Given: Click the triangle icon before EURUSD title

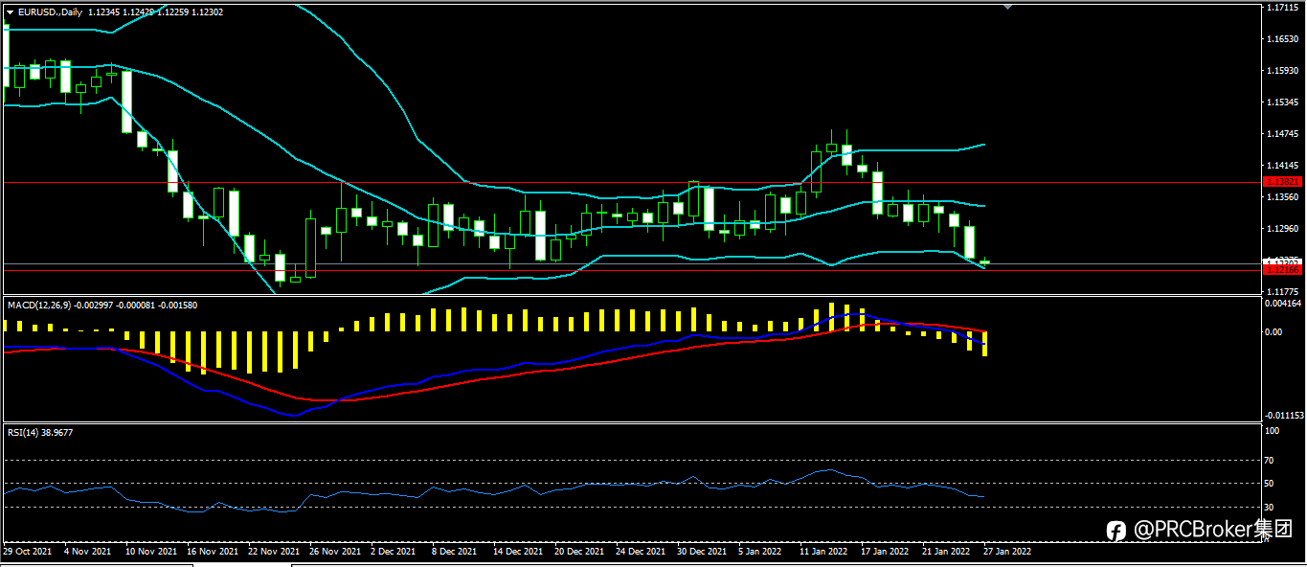Looking at the screenshot, I should pyautogui.click(x=11, y=11).
